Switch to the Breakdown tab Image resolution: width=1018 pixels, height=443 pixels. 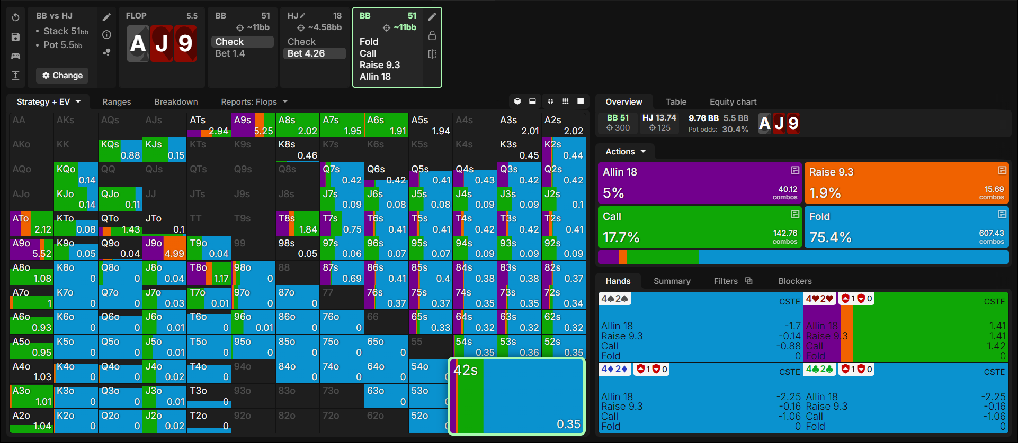176,101
